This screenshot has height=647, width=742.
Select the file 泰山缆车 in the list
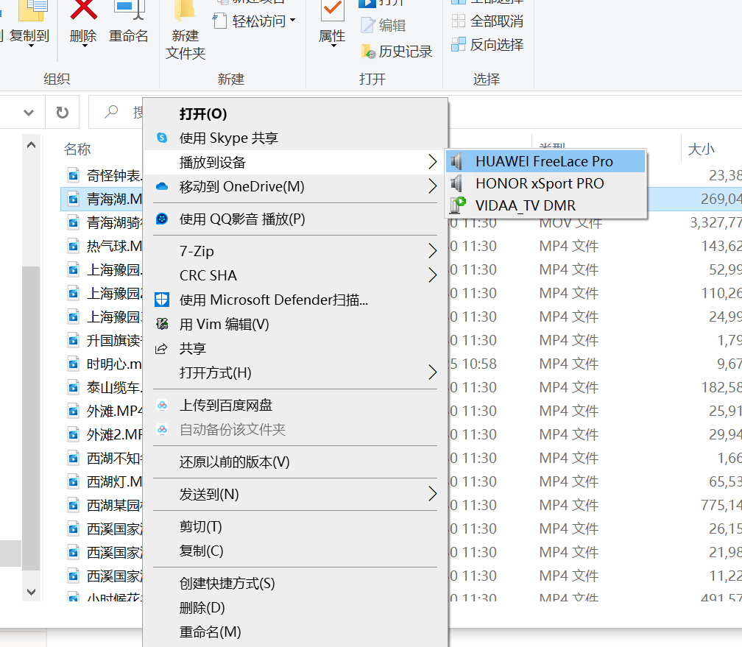(114, 388)
